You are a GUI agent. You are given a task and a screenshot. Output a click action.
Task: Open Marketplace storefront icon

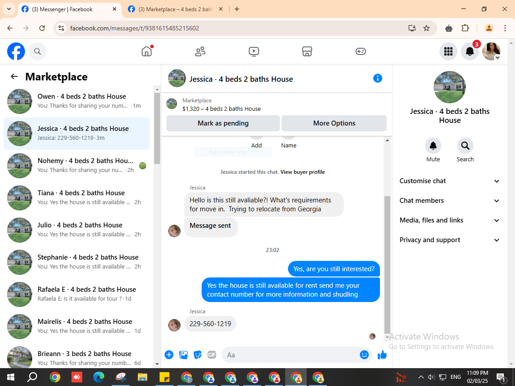point(307,51)
